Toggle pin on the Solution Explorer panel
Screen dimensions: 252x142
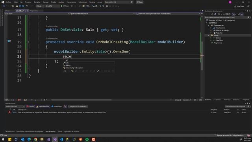point(248,11)
